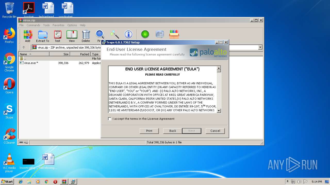The image size is (330, 185).
Task: Click Windows Media Player taskbar icon
Action: (x=38, y=182)
